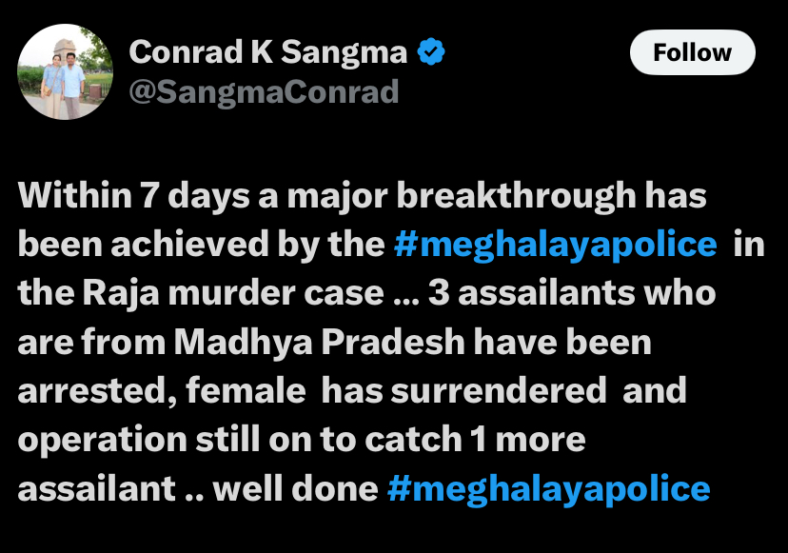Click the Conrad K Sangma display name
Viewport: 788px width, 553px height.
tap(267, 51)
